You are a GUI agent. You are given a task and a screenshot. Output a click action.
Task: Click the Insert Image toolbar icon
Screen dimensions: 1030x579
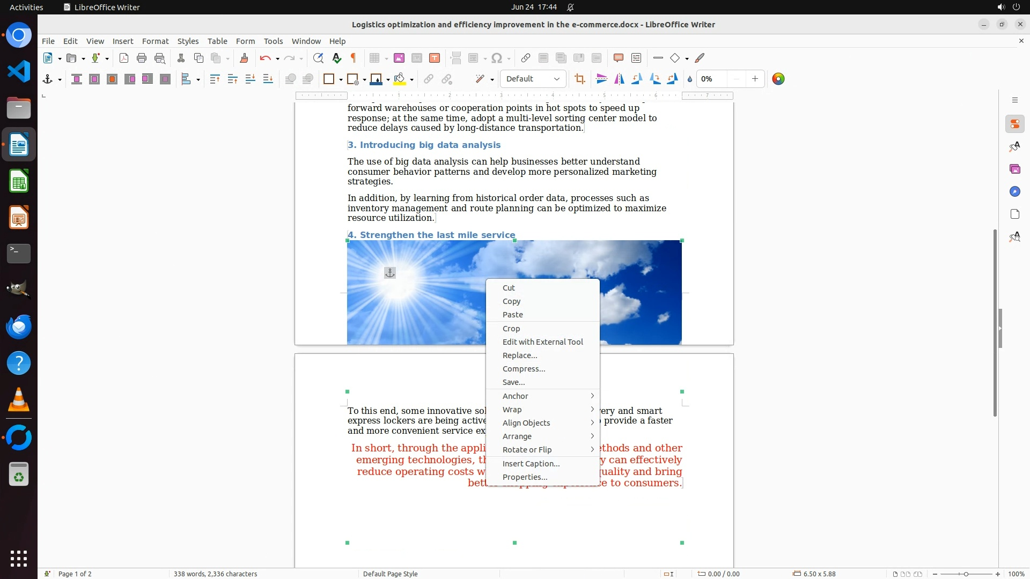399,58
